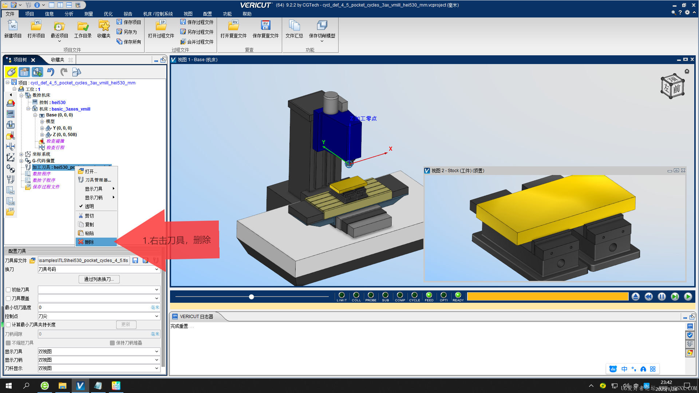The image size is (699, 393).
Task: Click the rewind NC program button
Action: tap(649, 297)
